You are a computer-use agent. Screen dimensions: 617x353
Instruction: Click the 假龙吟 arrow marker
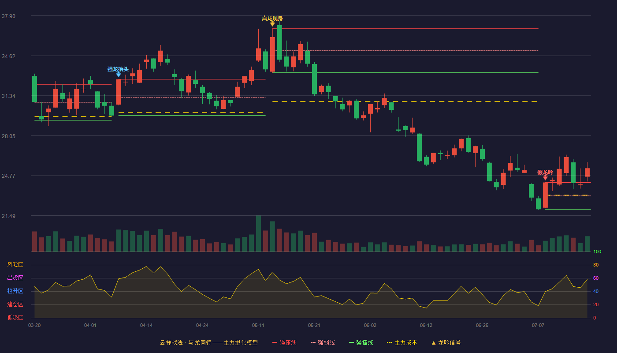point(545,177)
